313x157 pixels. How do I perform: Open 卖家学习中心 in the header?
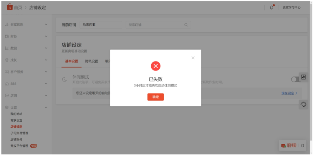[292, 8]
